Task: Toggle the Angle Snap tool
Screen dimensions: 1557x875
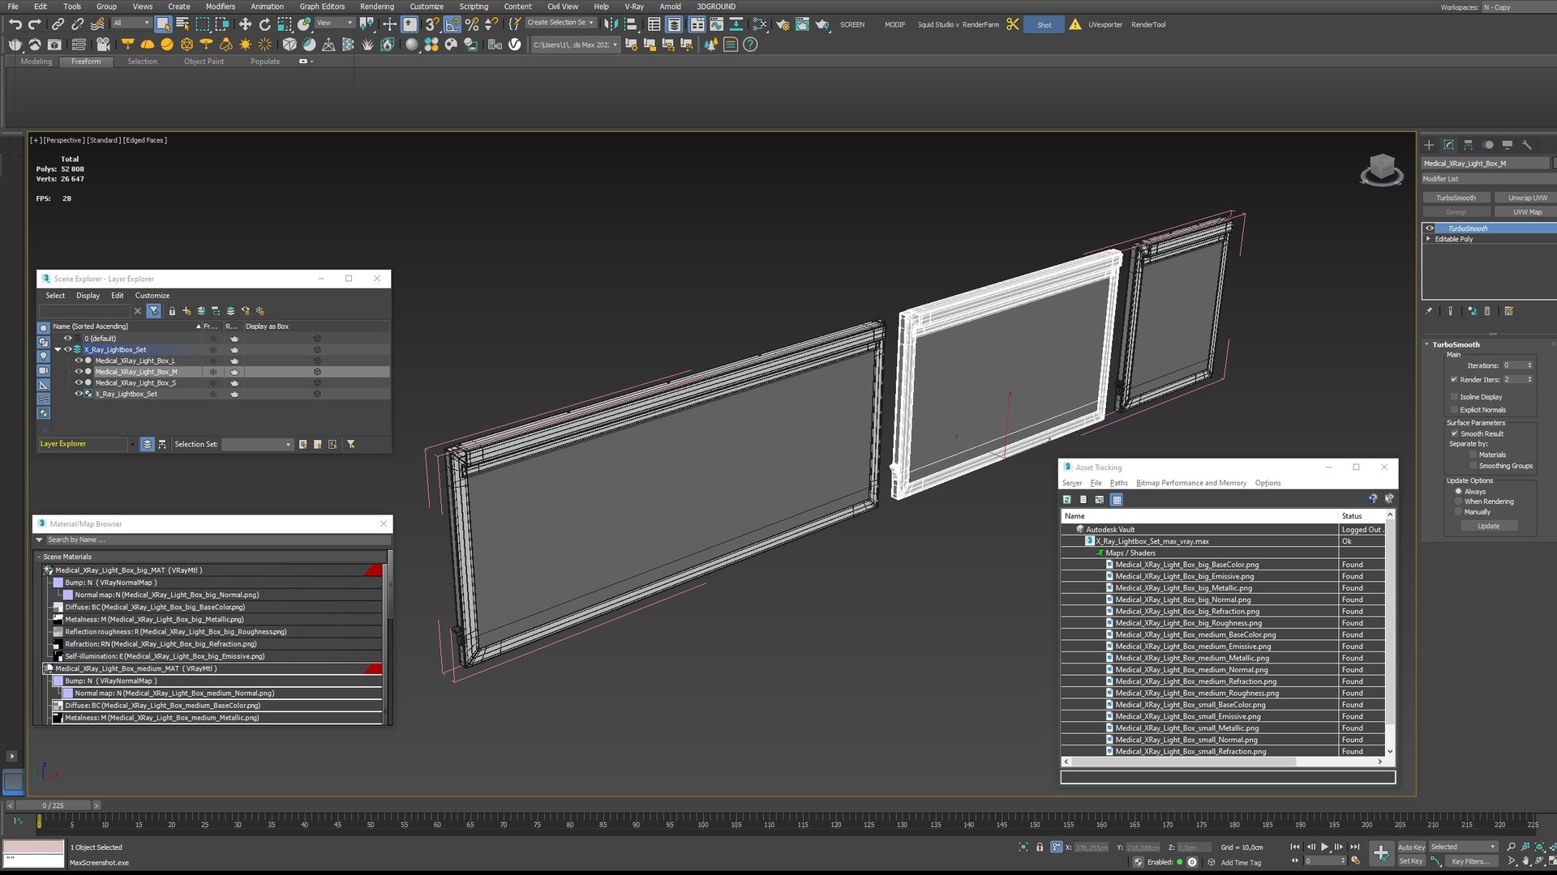Action: 453,24
